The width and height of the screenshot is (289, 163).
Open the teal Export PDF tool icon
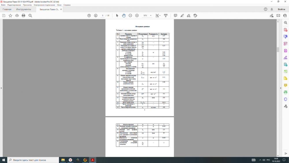286,65
